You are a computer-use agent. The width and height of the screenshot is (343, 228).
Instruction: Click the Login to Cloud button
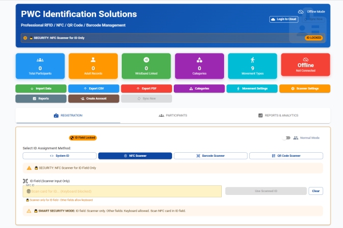coord(284,19)
